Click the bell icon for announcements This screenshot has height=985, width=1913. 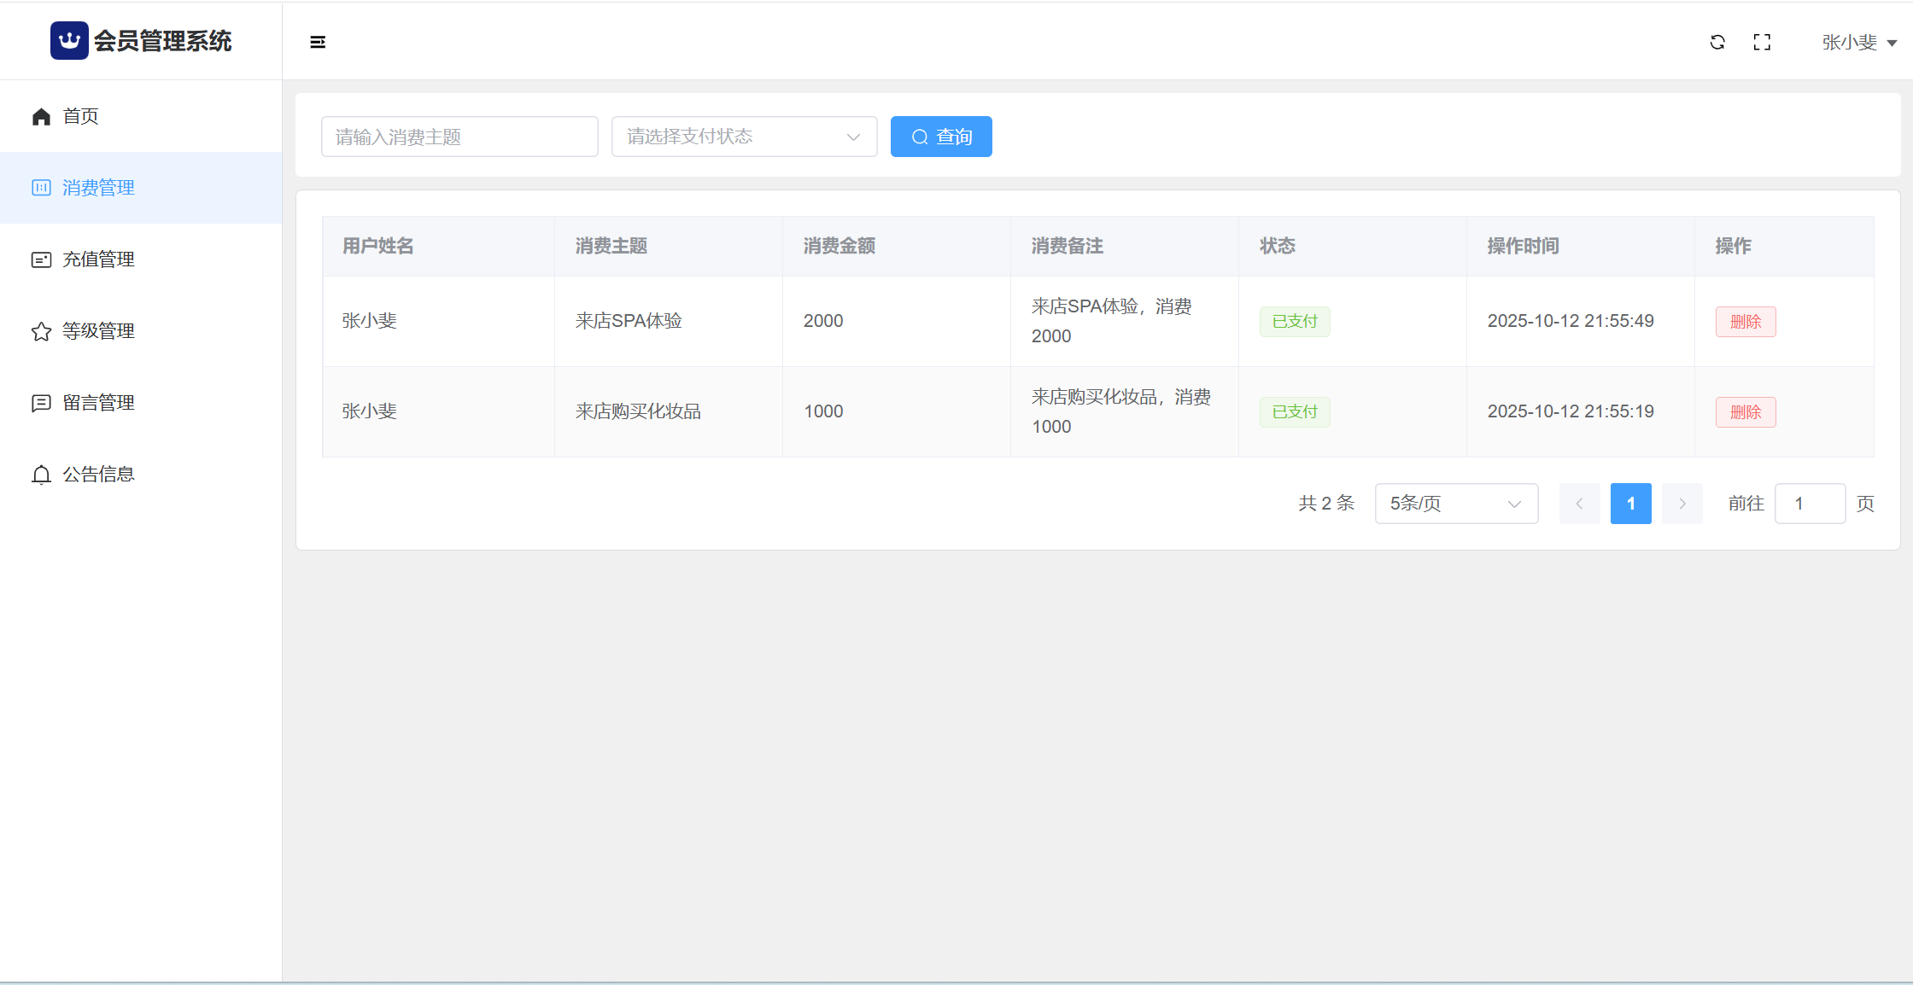41,475
